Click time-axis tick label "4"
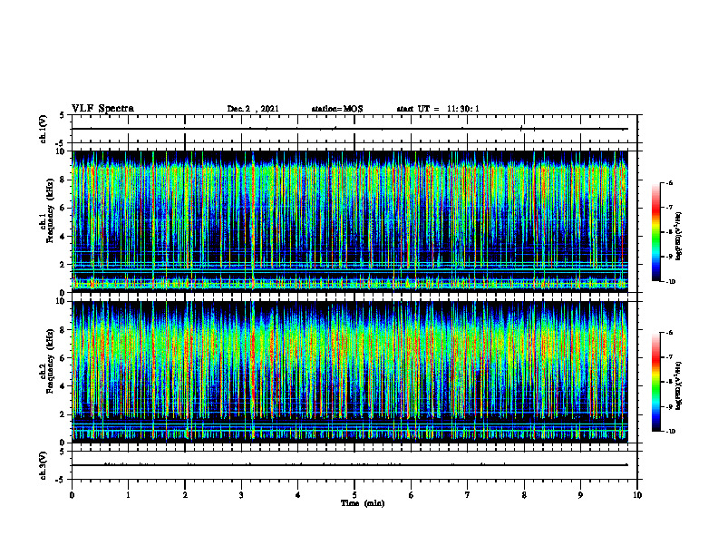 click(298, 495)
